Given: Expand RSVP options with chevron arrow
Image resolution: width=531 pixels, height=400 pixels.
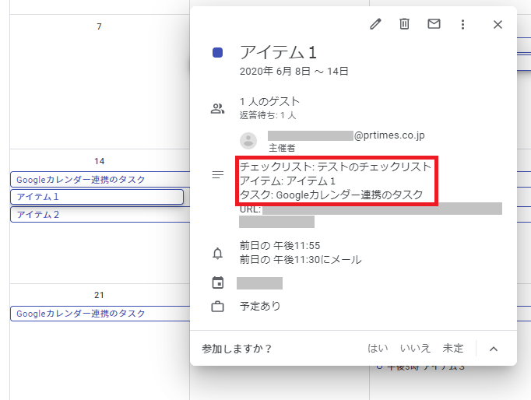Looking at the screenshot, I should tap(493, 349).
